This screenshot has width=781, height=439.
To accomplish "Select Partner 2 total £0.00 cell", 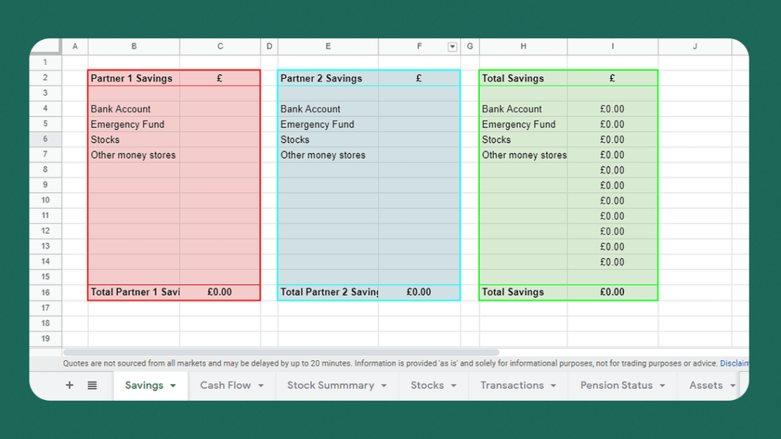I will [419, 292].
